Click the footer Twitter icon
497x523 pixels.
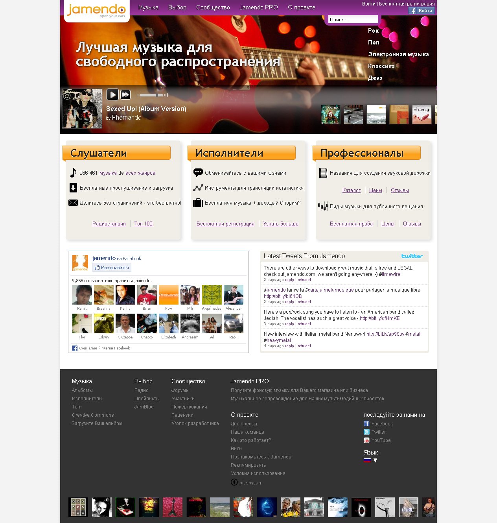click(x=366, y=432)
